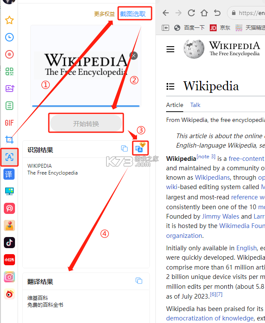Go to the browser home page

pyautogui.click(x=204, y=13)
